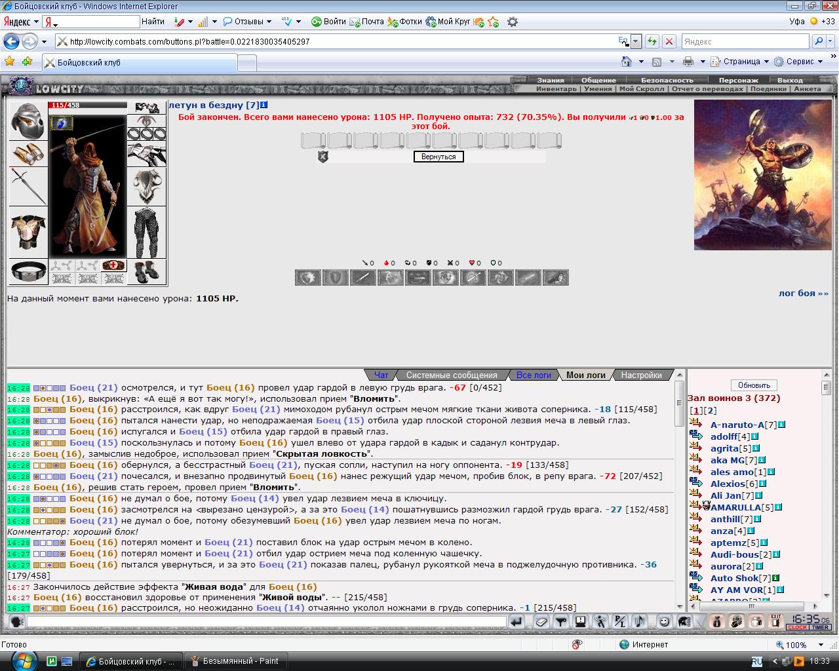Viewport: 839px width, 671px height.
Task: Click the shield skill icon in ability bar
Action: 335,278
